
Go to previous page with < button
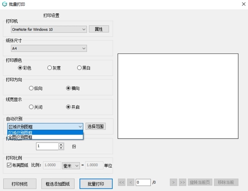pyautogui.click(x=131, y=182)
